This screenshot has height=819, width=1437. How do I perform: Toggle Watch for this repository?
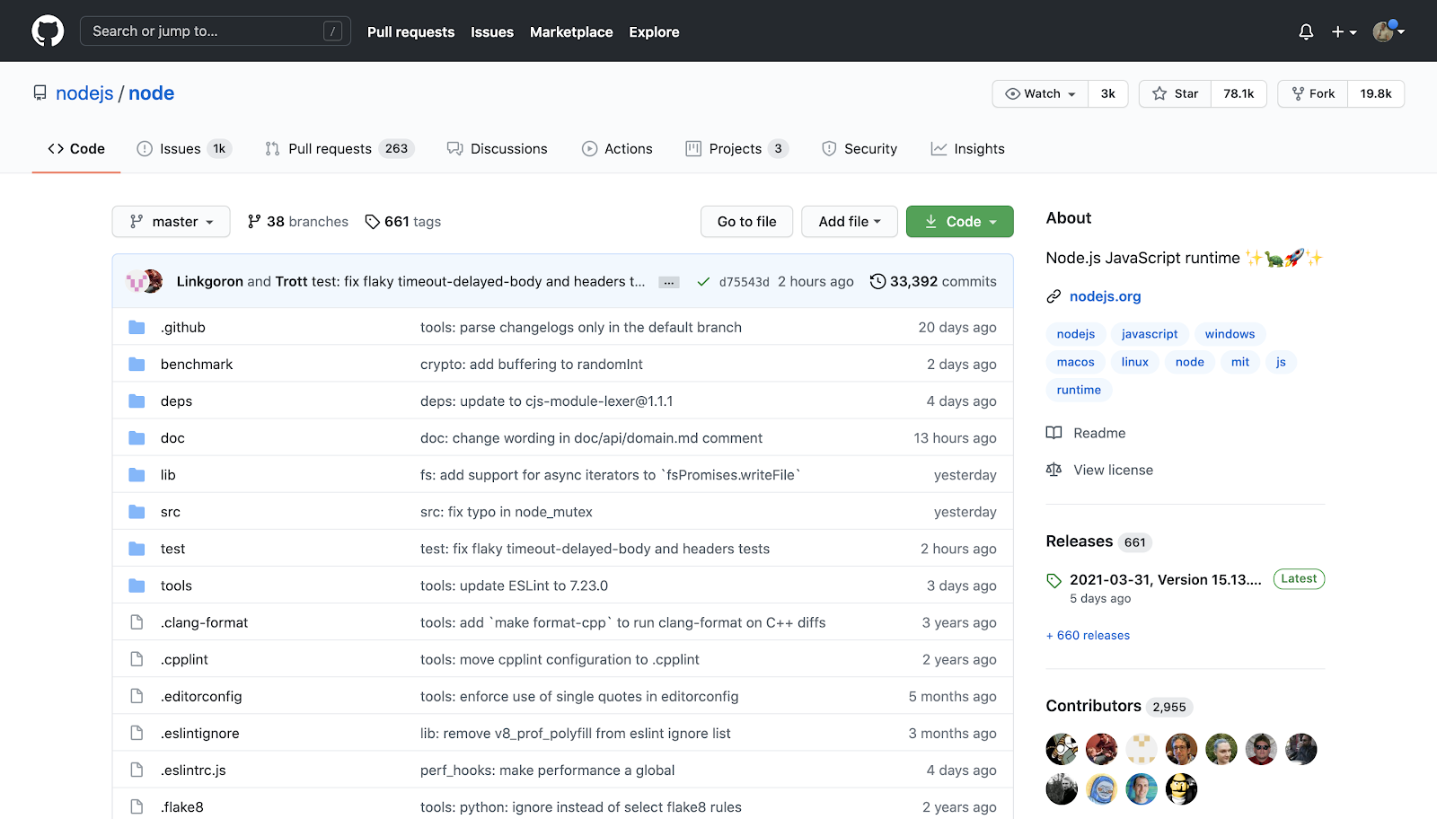coord(1038,93)
